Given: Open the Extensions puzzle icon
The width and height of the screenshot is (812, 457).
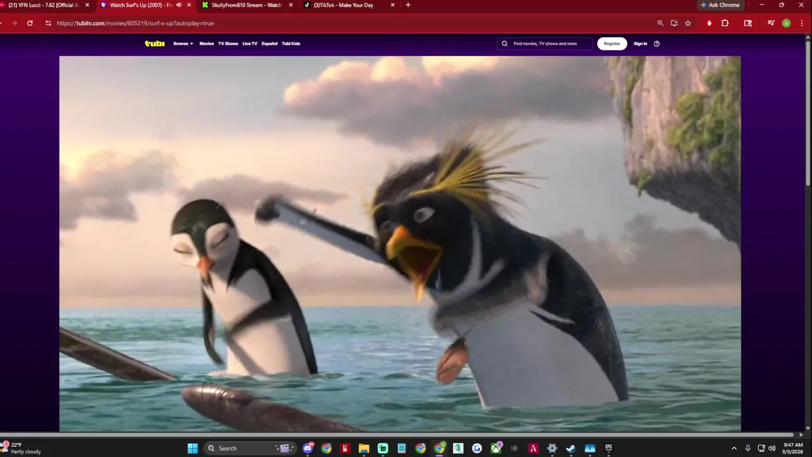Looking at the screenshot, I should pos(725,23).
